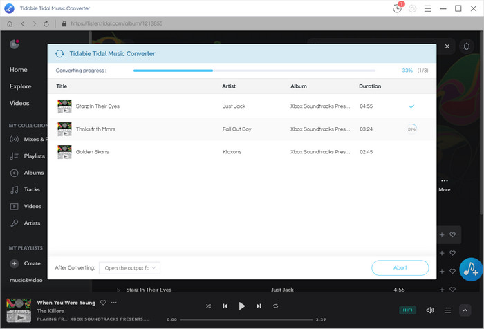Screen dimensions: 484x329
Task: Open Tidal notifications bell
Action: (x=467, y=46)
